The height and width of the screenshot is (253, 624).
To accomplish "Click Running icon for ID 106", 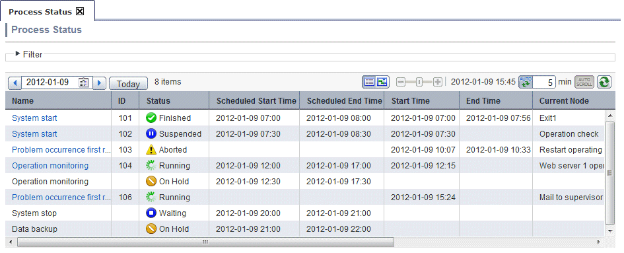I will [x=151, y=198].
